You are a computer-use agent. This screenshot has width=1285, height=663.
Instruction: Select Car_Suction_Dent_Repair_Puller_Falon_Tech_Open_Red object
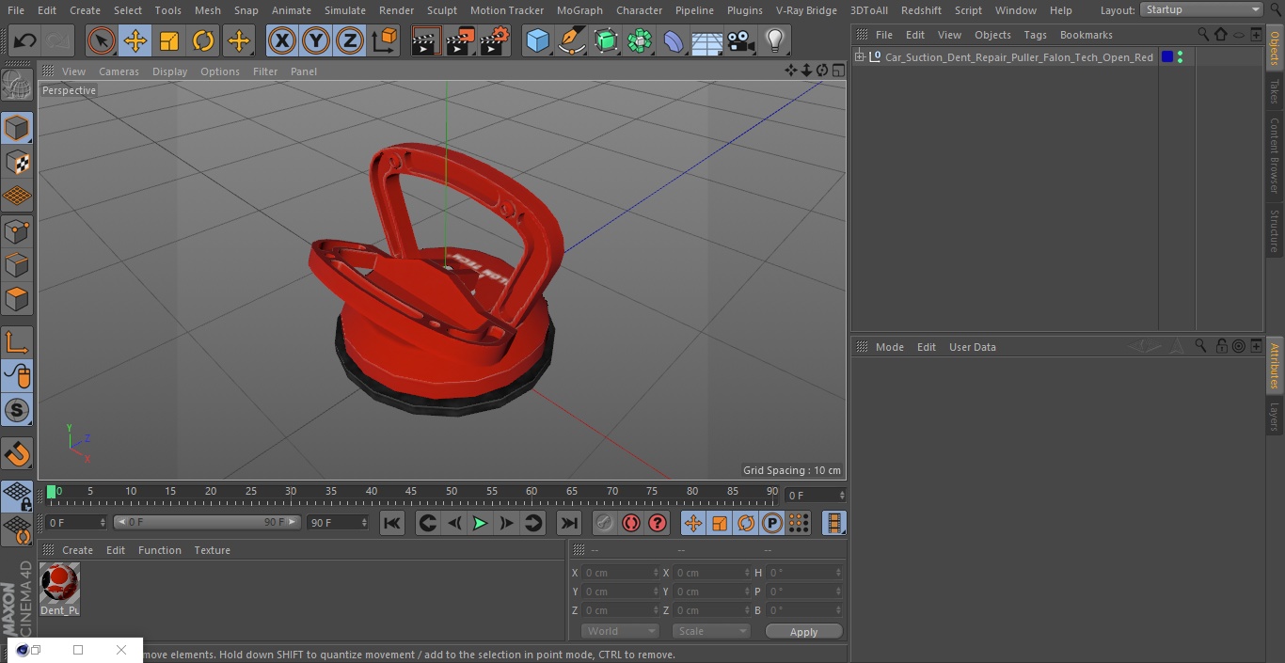pyautogui.click(x=1019, y=57)
